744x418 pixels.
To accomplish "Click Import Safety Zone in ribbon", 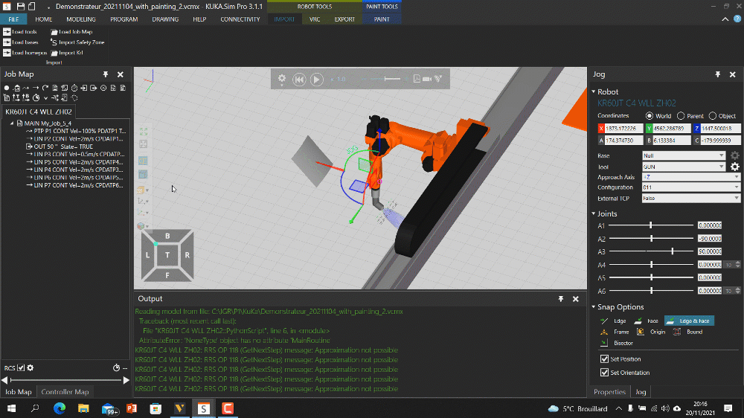I will pyautogui.click(x=77, y=42).
